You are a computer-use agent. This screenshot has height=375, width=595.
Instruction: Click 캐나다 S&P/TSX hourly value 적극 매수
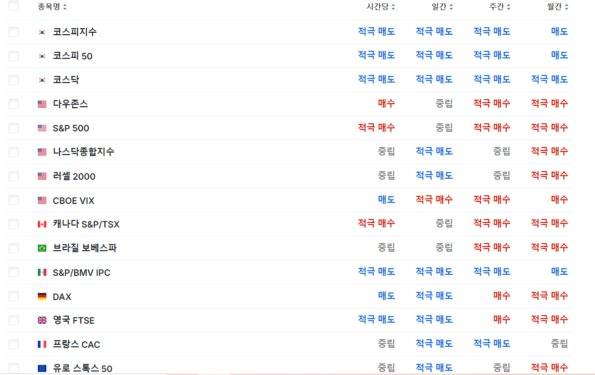(377, 223)
